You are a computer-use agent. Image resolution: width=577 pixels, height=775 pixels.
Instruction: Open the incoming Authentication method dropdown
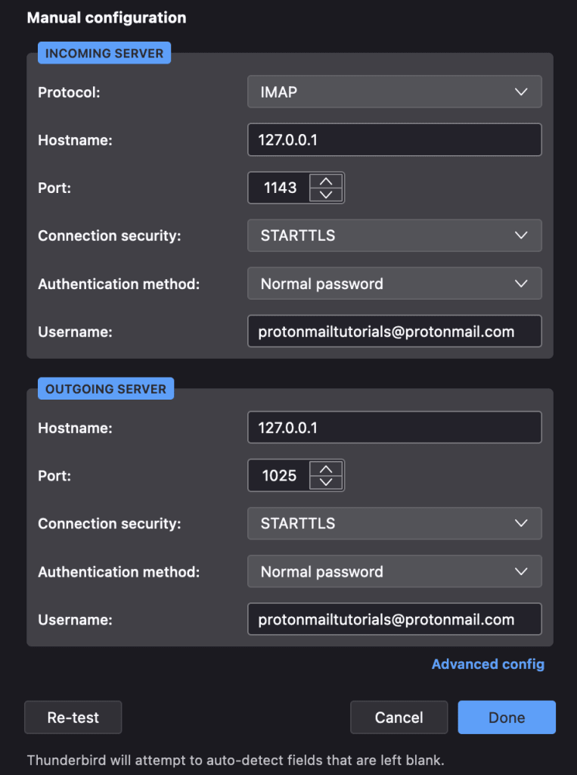394,283
